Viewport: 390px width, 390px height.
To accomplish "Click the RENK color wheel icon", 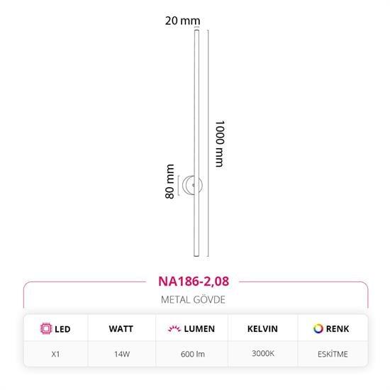I will click(x=318, y=328).
